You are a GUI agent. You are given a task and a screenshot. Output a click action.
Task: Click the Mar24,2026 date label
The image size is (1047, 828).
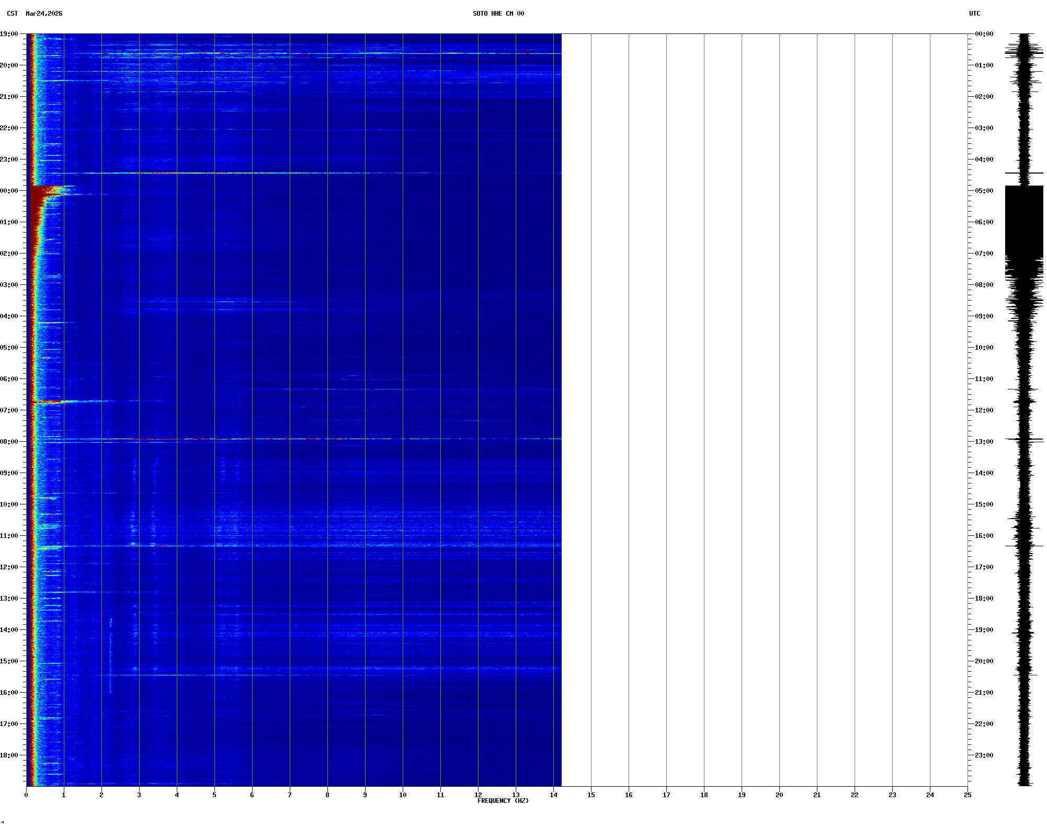44,14
